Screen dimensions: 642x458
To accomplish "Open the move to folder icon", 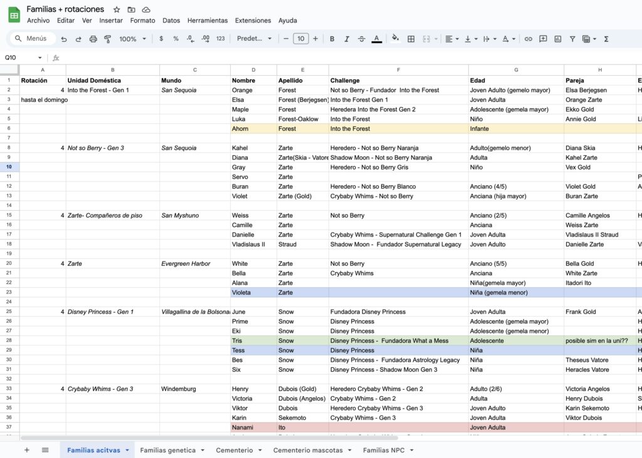I will [131, 9].
